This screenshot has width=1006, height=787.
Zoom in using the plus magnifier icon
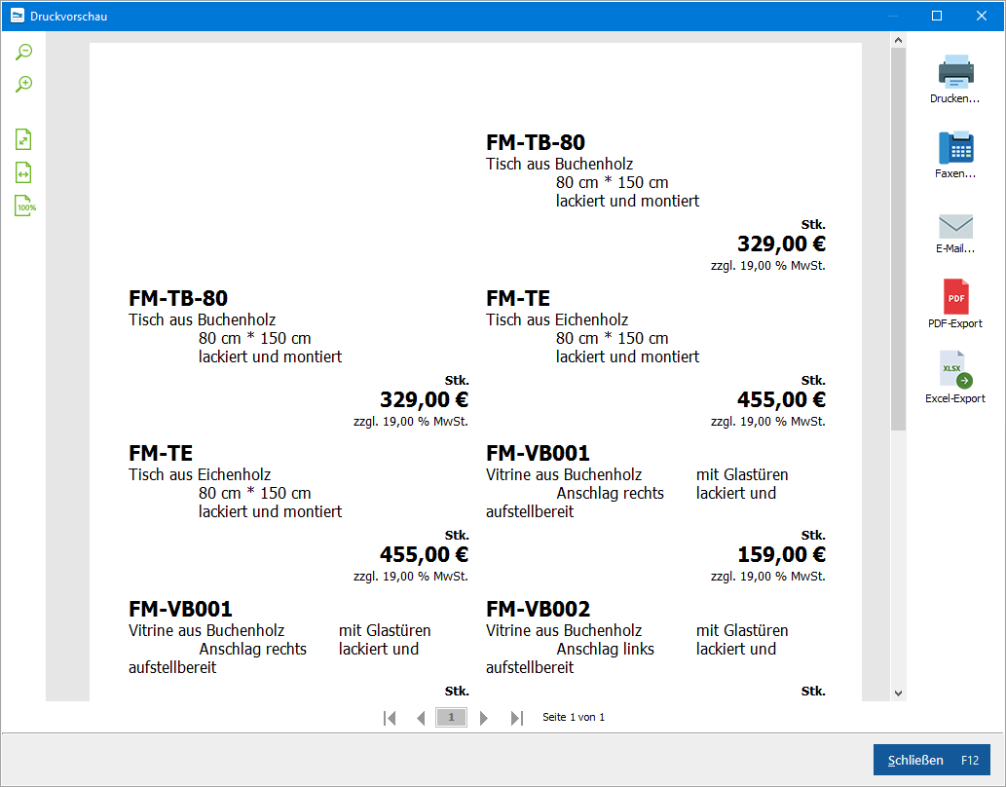coord(23,84)
